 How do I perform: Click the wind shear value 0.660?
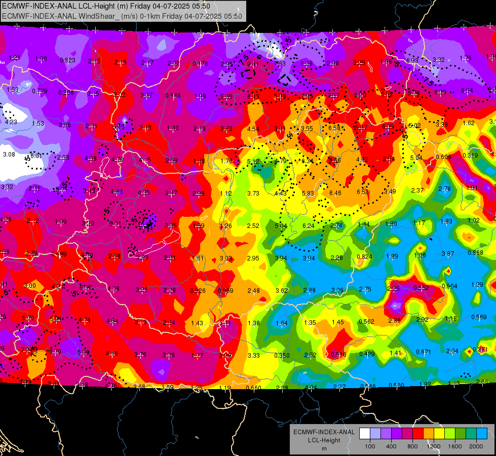[x=253, y=388]
